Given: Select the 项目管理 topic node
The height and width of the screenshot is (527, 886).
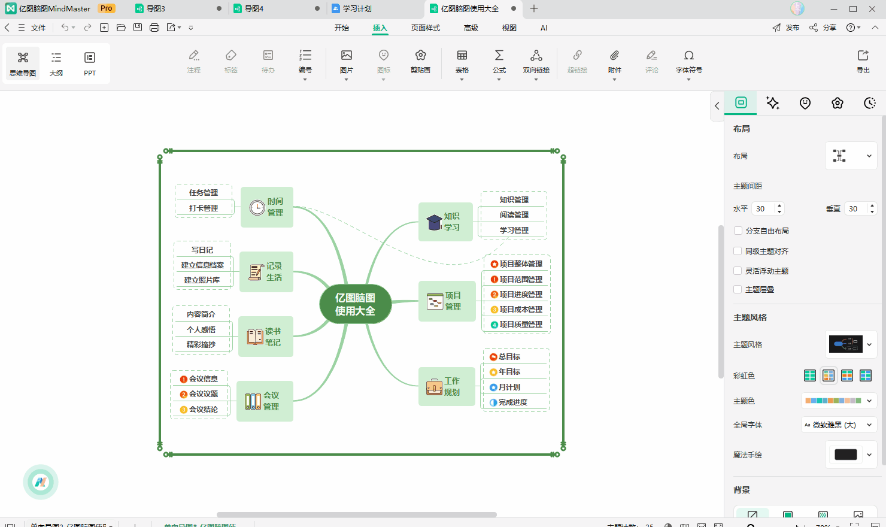Looking at the screenshot, I should click(447, 301).
